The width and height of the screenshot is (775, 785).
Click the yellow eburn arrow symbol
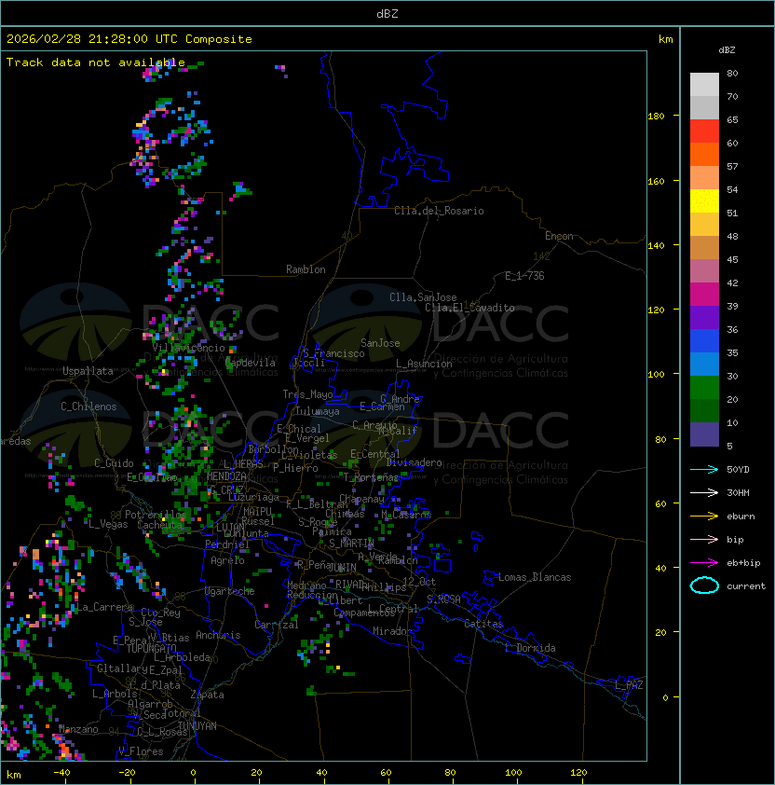pyautogui.click(x=704, y=516)
